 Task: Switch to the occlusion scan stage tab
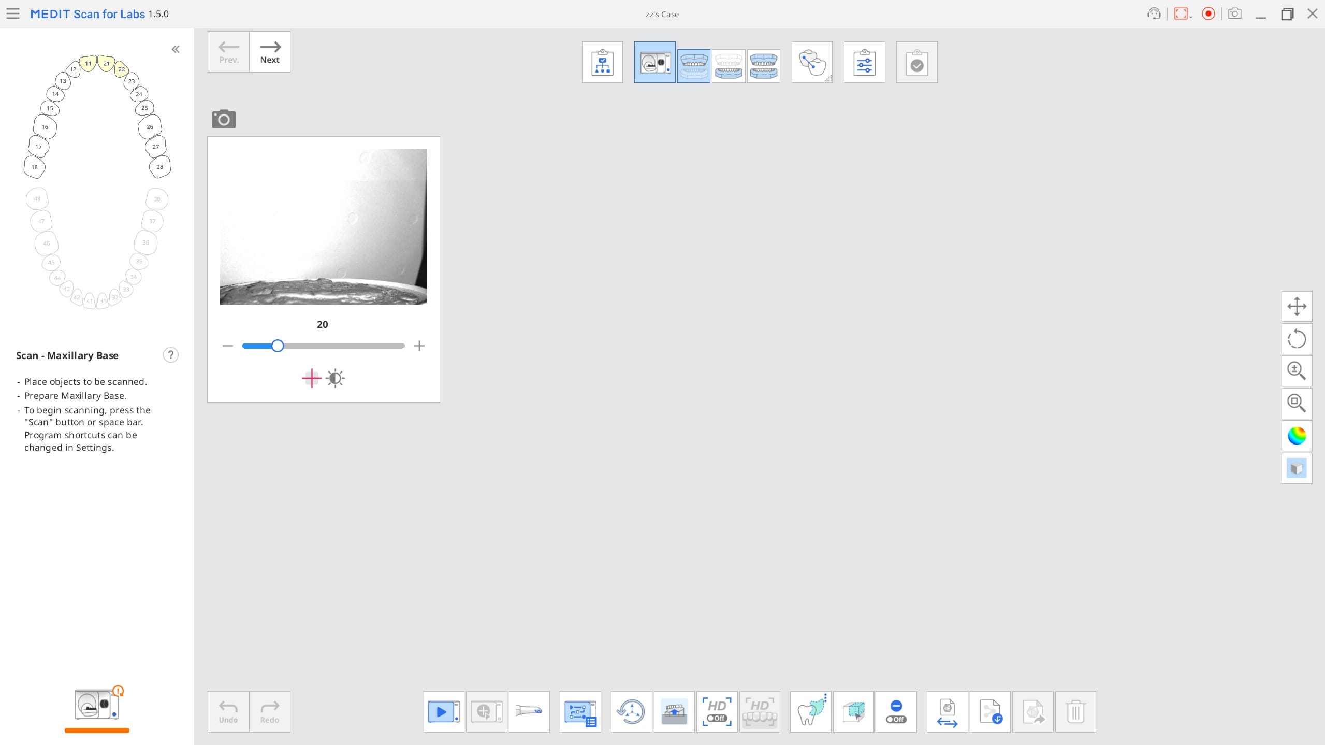[763, 66]
